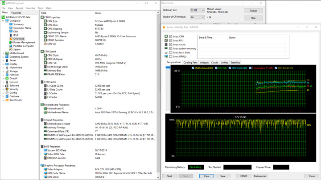
Task: Uncheck the Stress FPU checkbox
Action: (171, 40)
